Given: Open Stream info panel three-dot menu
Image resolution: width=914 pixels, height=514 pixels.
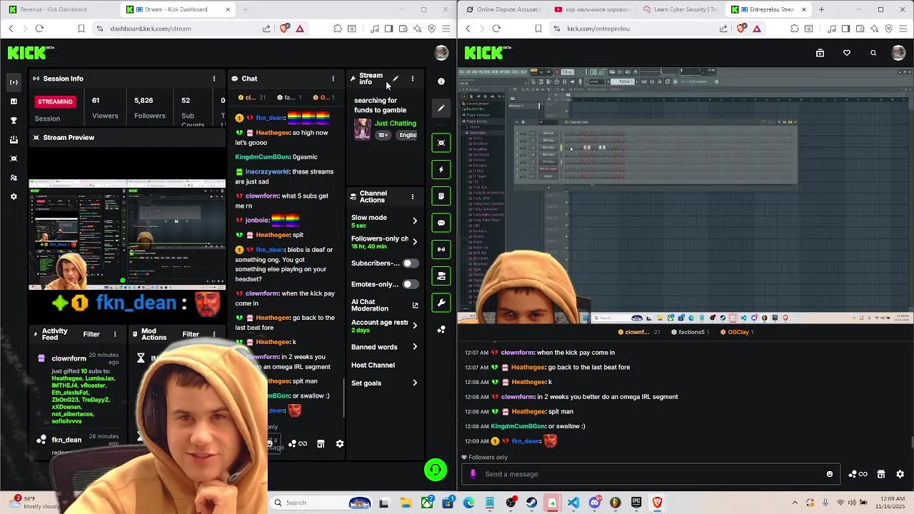Looking at the screenshot, I should point(412,79).
